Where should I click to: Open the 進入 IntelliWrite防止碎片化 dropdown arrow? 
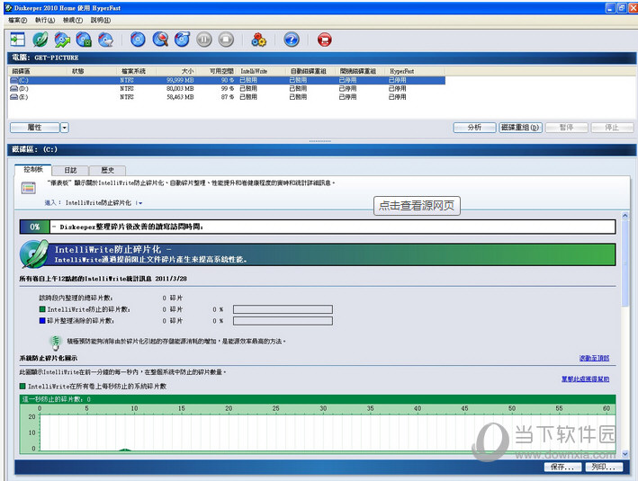click(139, 203)
